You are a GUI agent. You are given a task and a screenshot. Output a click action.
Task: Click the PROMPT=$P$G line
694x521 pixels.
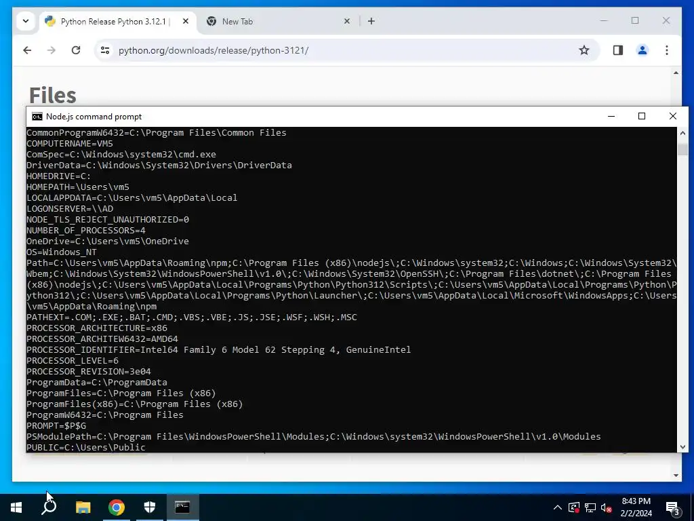56,426
